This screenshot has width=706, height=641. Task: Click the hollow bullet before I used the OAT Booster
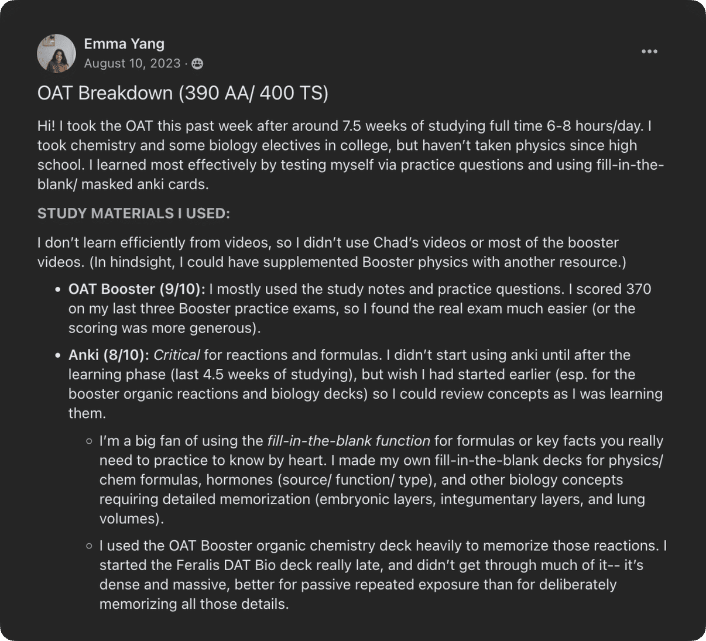89,546
